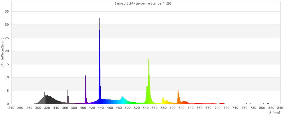Click the x-axis tick label 240
Viewport: 286px width, 114px height.
[11, 108]
